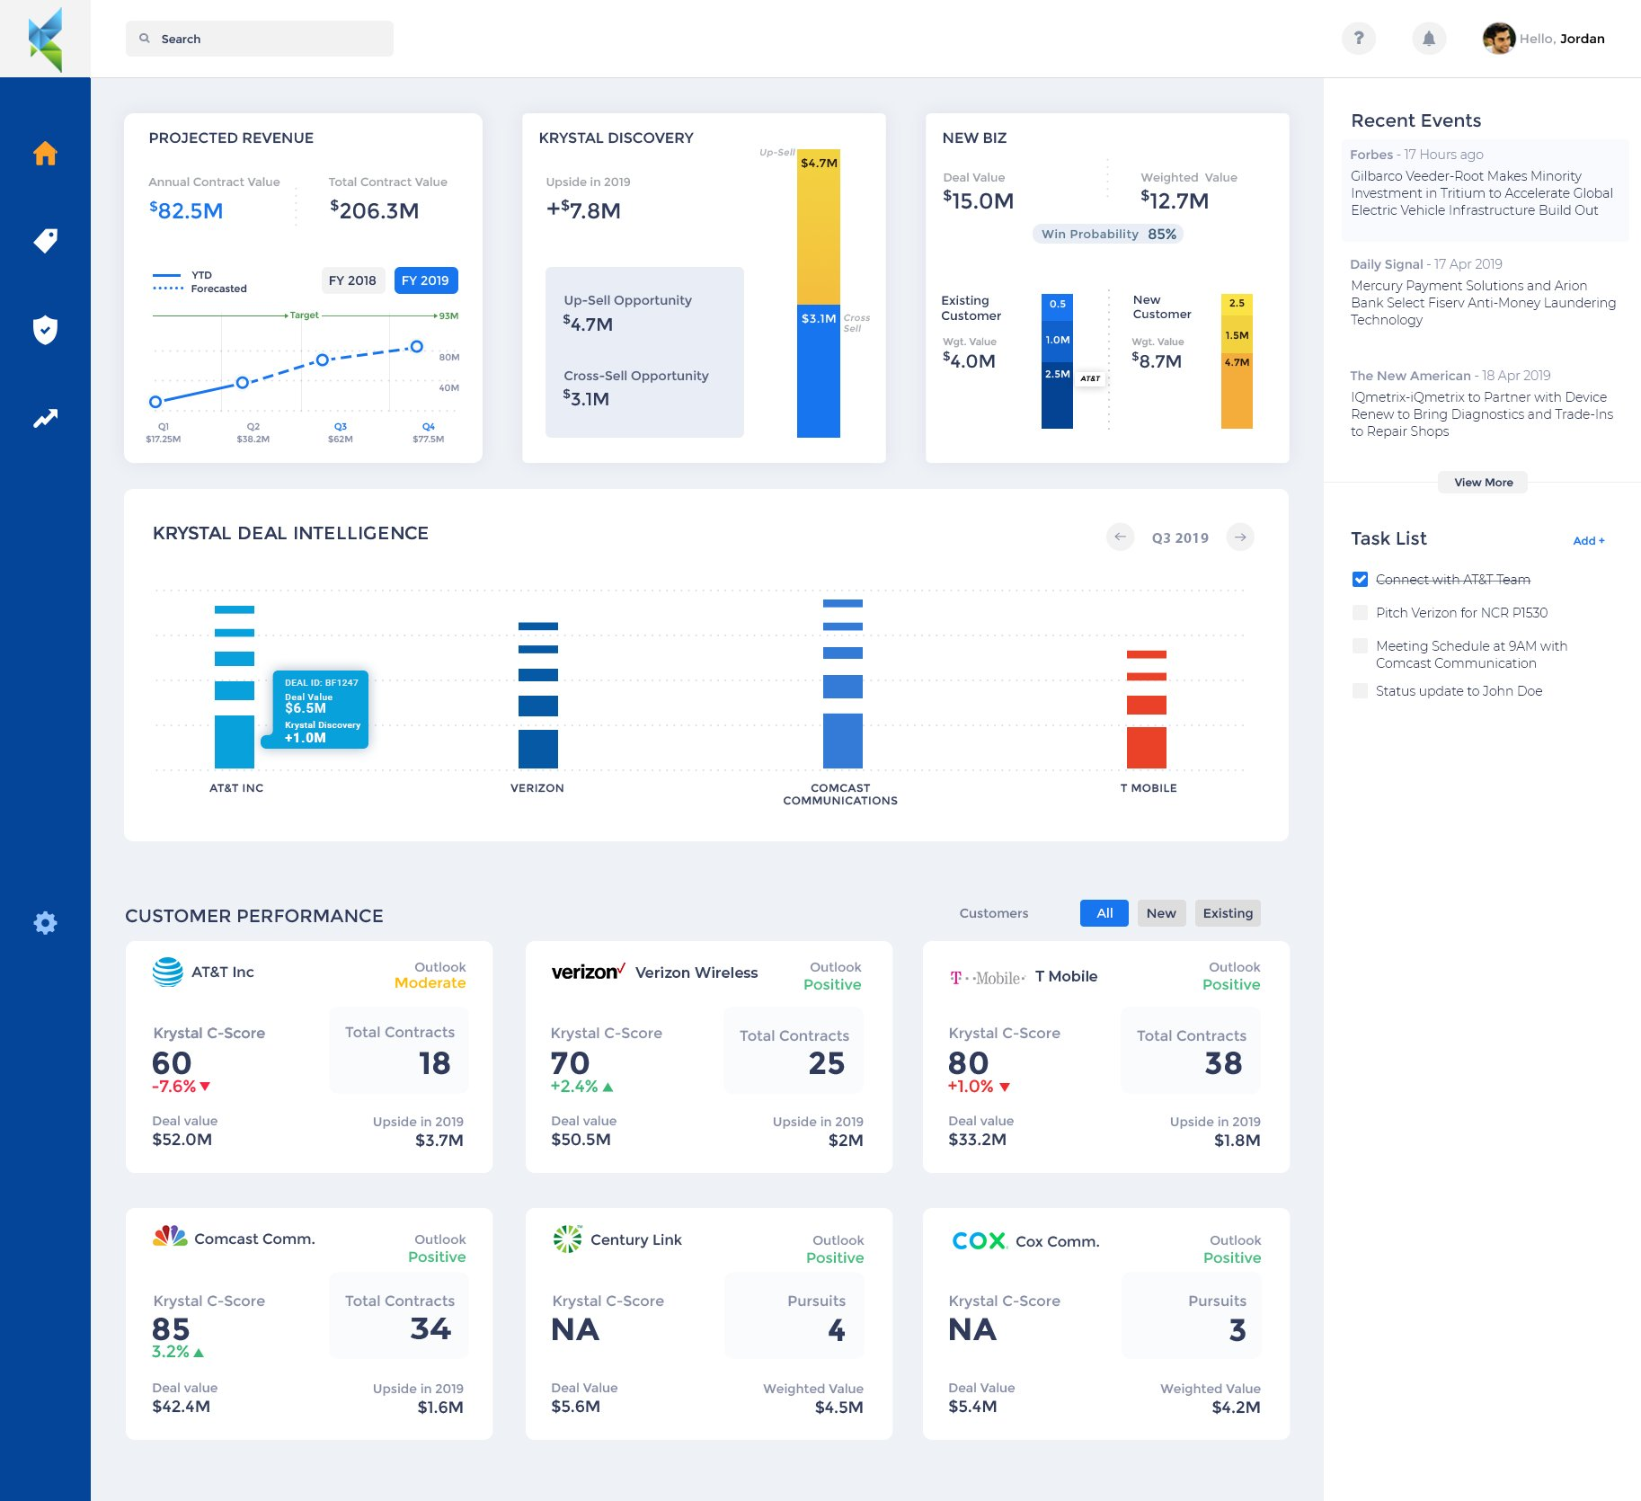Open Daily Signal Mercury Payment article
Image resolution: width=1641 pixels, height=1501 pixels.
coord(1484,292)
